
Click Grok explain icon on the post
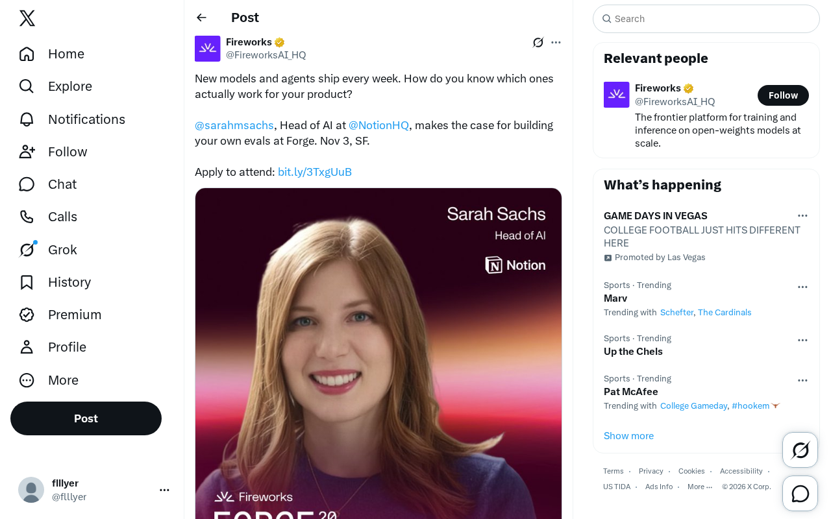pyautogui.click(x=538, y=42)
